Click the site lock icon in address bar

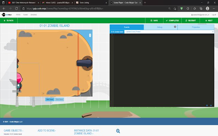(24, 8)
